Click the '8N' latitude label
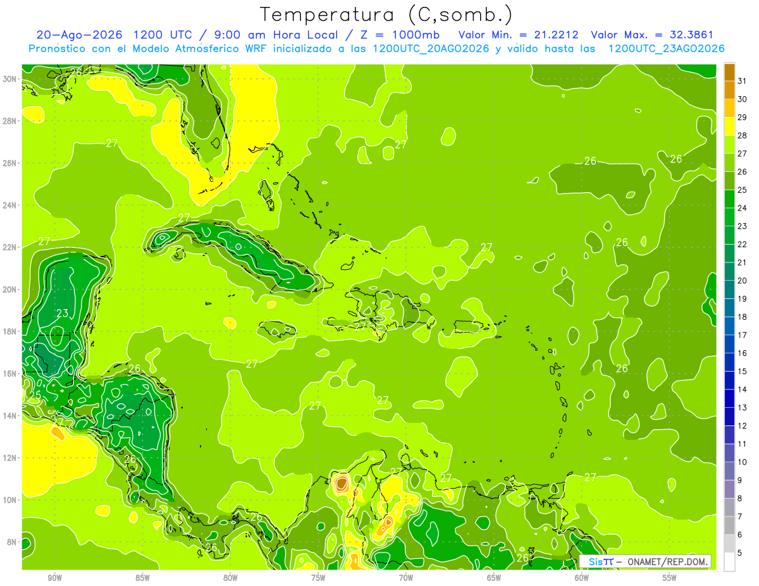 [11, 542]
